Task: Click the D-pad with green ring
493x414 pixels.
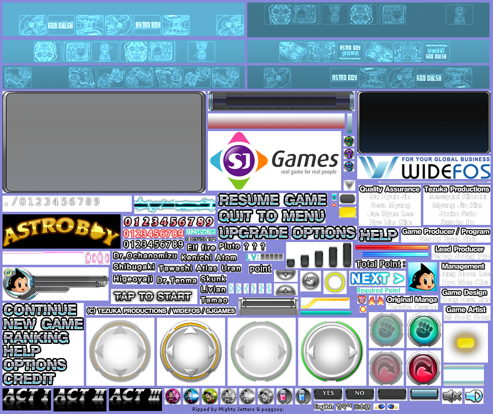Action: pos(332,351)
